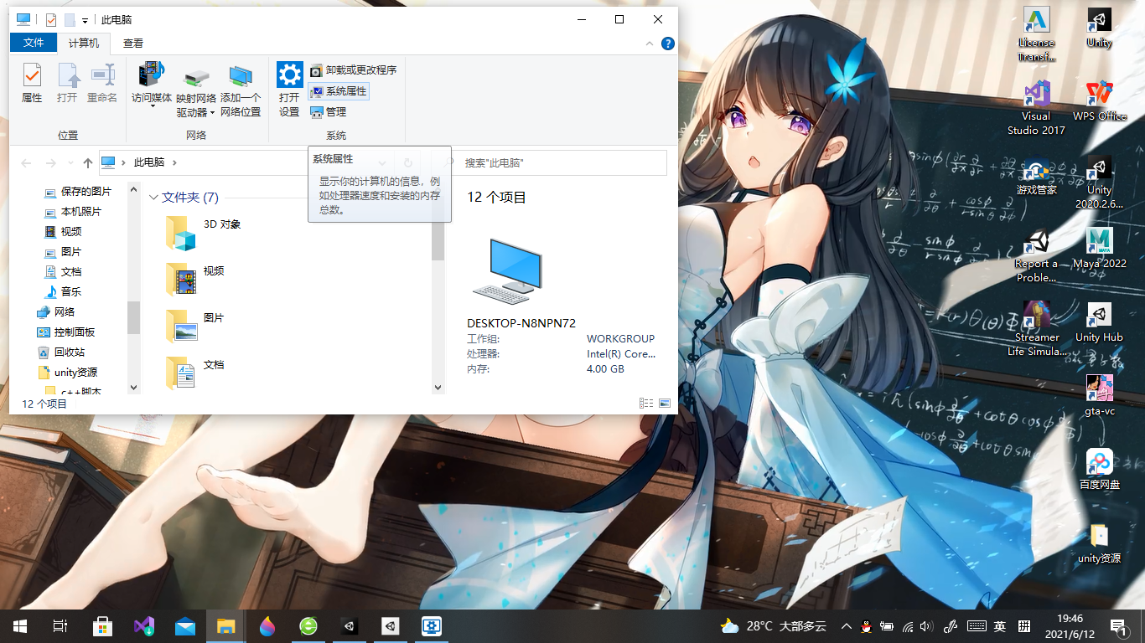Click the 4.00 GB memory value
This screenshot has height=643, width=1145.
point(605,369)
